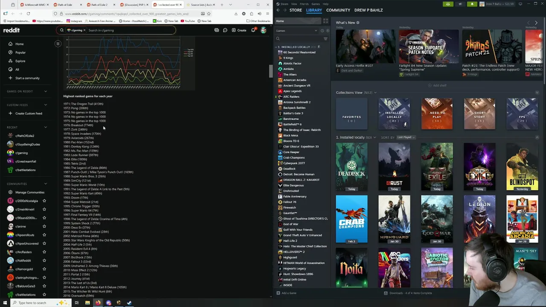
Task: Switch Steam library to grid collections view
Action: 325,21
